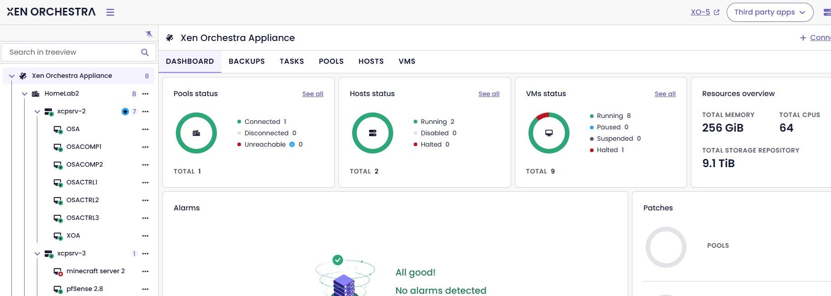Click See all in Hosts status
The image size is (831, 296).
point(489,94)
